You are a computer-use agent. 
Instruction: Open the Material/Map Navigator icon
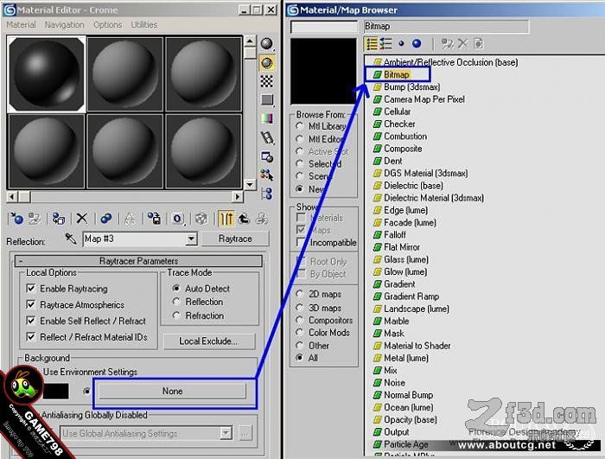(266, 194)
